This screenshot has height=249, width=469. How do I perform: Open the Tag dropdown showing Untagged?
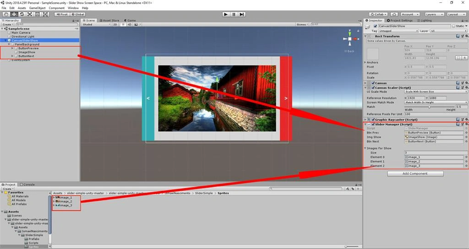point(398,31)
